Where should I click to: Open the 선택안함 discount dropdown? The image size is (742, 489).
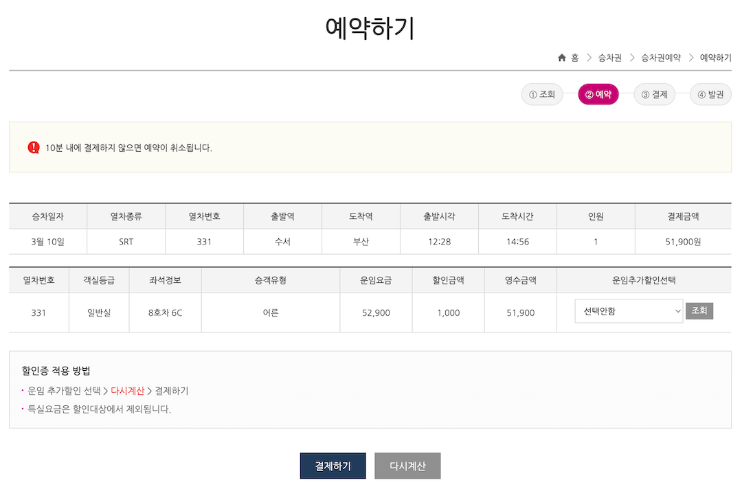point(629,311)
